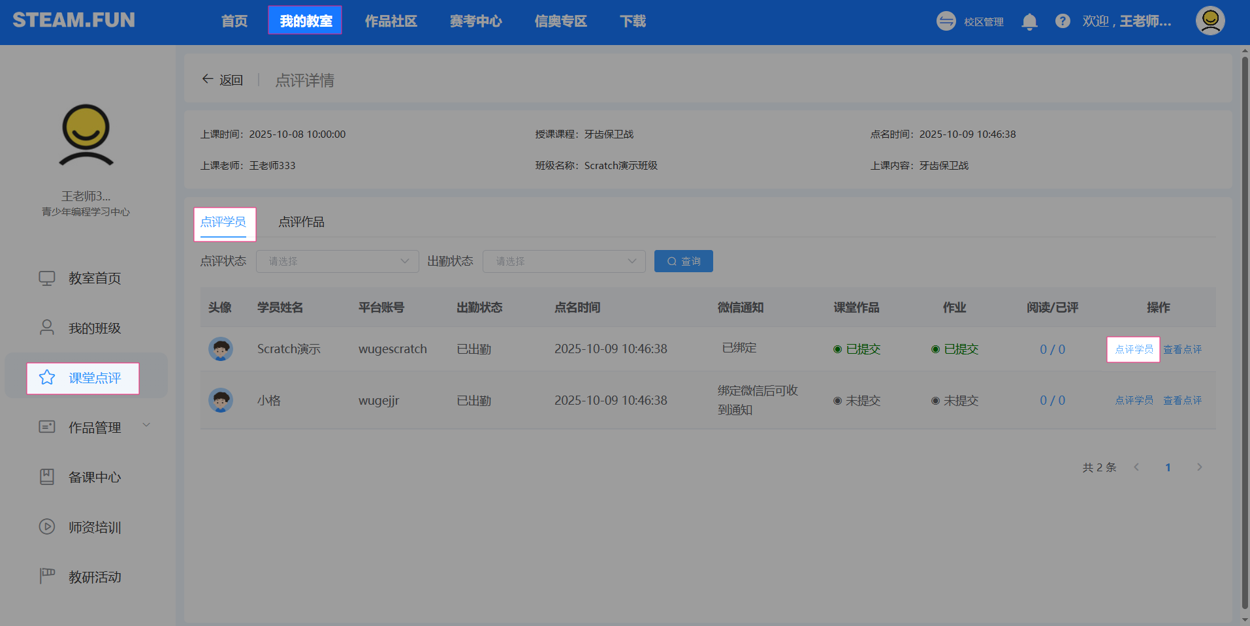Open 作品社区 in the top navigation
The width and height of the screenshot is (1250, 626).
coord(391,22)
